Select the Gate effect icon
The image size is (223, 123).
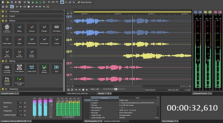coord(19,41)
